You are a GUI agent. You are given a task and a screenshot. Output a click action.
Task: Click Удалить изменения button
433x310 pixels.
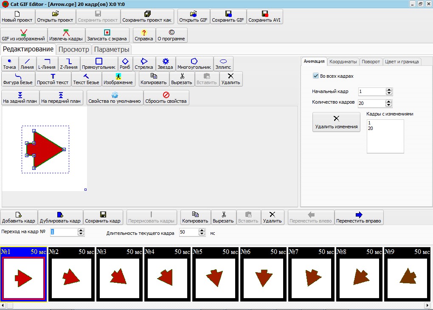pyautogui.click(x=336, y=122)
